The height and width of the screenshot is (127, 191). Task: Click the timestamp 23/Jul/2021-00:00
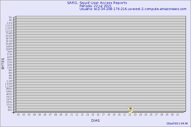coord(177,124)
